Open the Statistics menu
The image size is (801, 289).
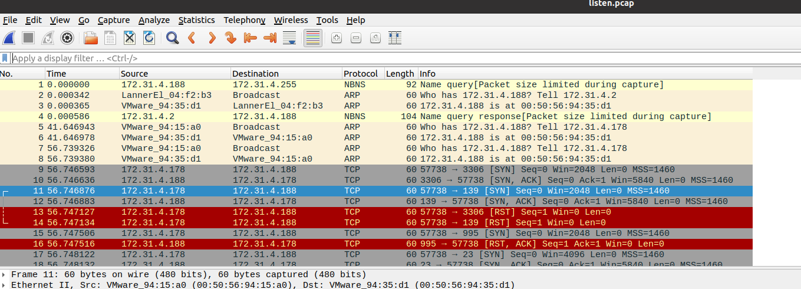196,20
